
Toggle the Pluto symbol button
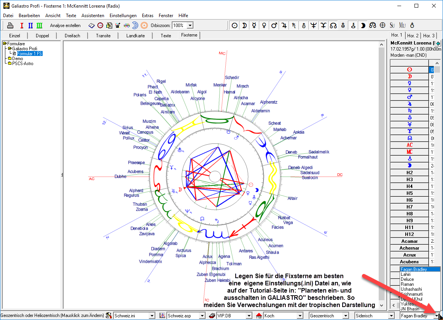pyautogui.click(x=323, y=25)
